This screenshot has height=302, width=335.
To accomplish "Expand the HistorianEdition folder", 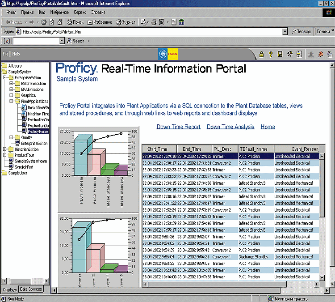I will (5, 149).
